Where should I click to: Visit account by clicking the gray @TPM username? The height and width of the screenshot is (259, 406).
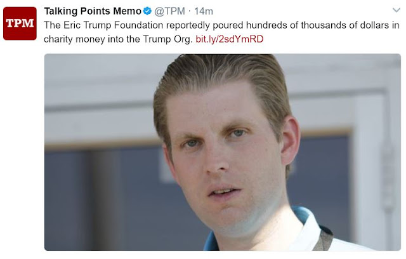pyautogui.click(x=169, y=11)
